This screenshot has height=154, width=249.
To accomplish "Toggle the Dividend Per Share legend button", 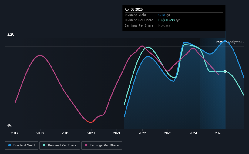I will tap(60, 146).
